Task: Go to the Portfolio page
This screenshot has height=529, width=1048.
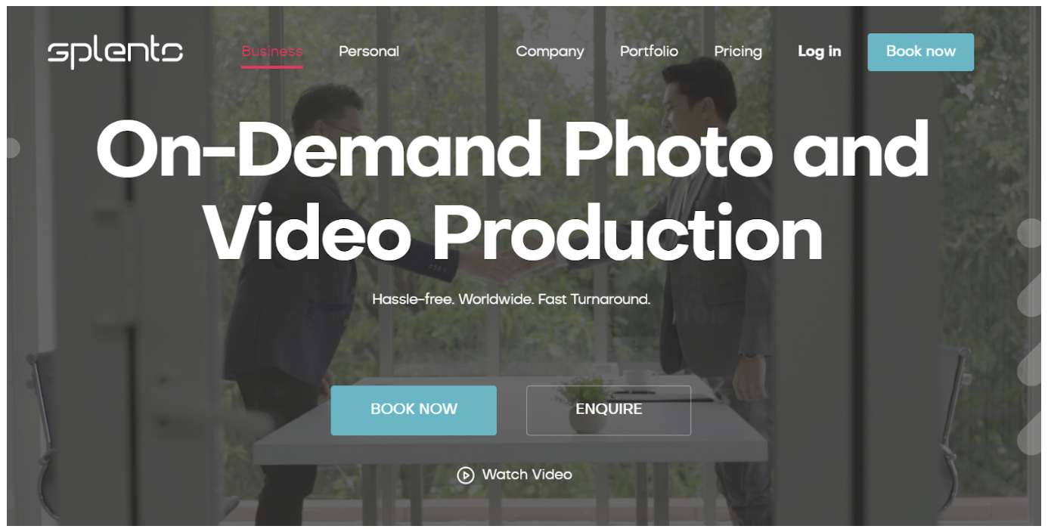Action: 649,51
